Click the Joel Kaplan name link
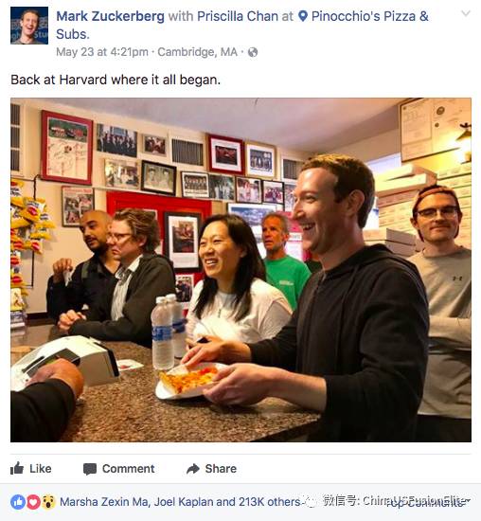Viewport: 481px width, 521px height. [184, 502]
